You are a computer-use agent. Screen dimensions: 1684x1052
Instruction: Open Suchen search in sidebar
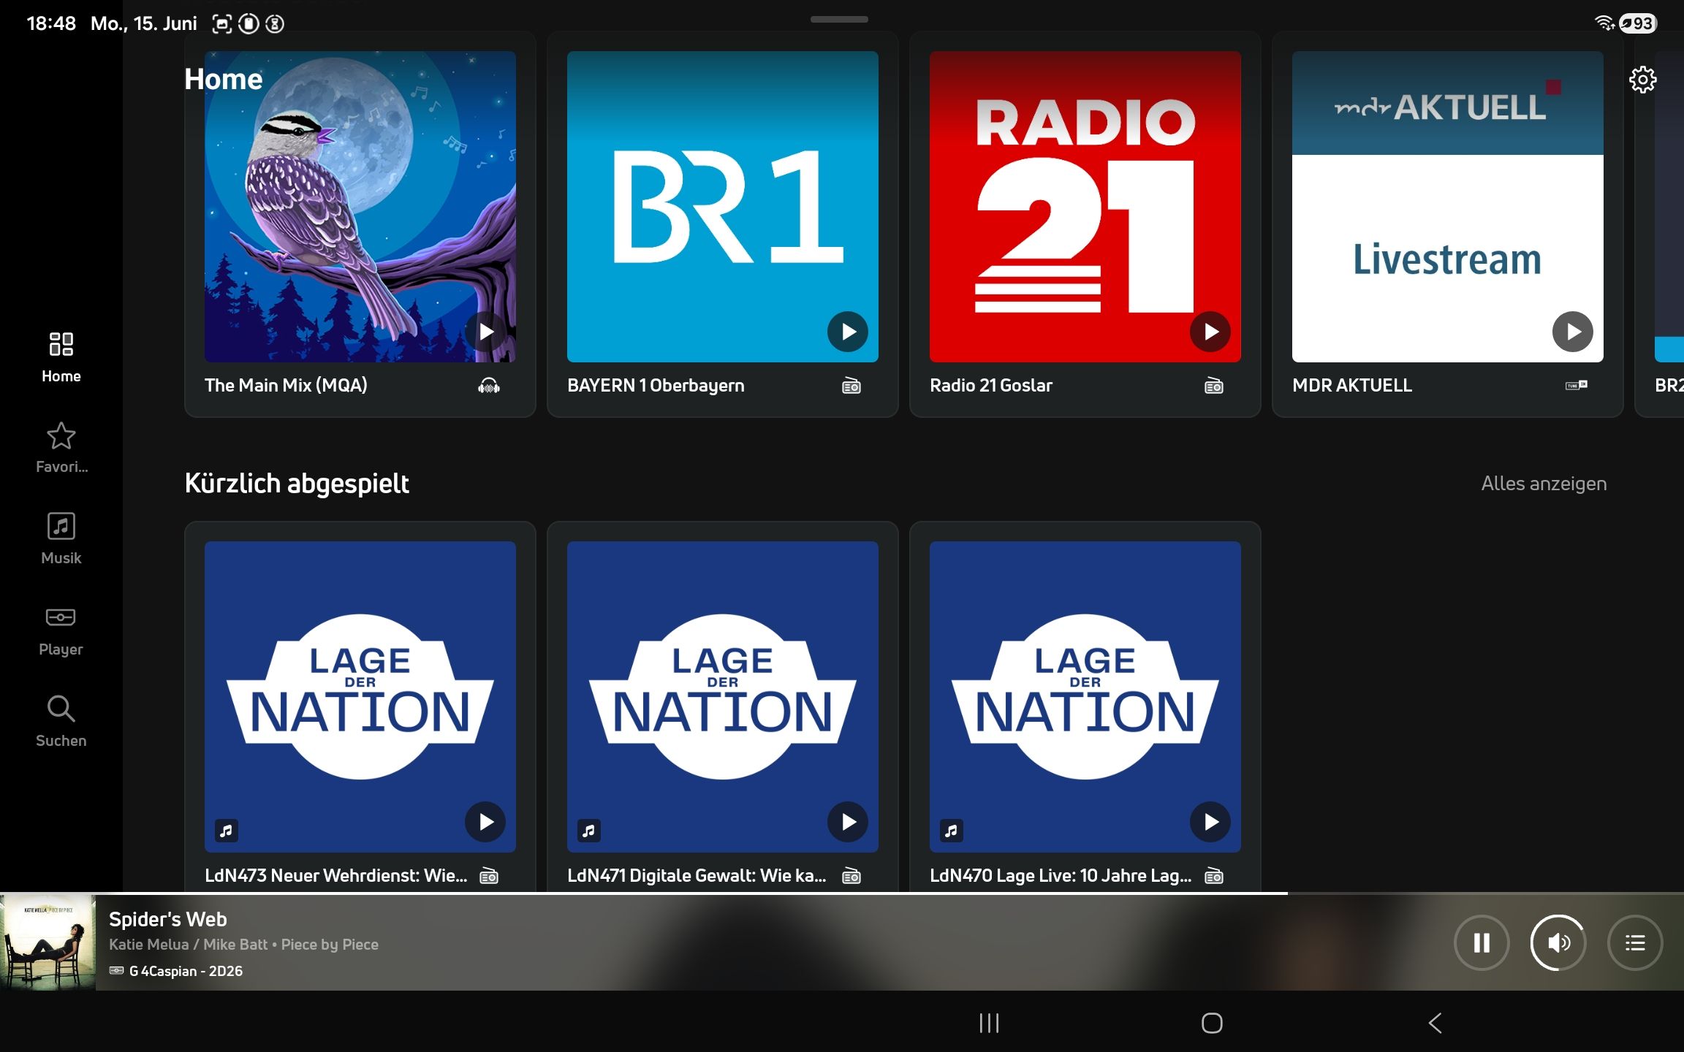tap(61, 722)
